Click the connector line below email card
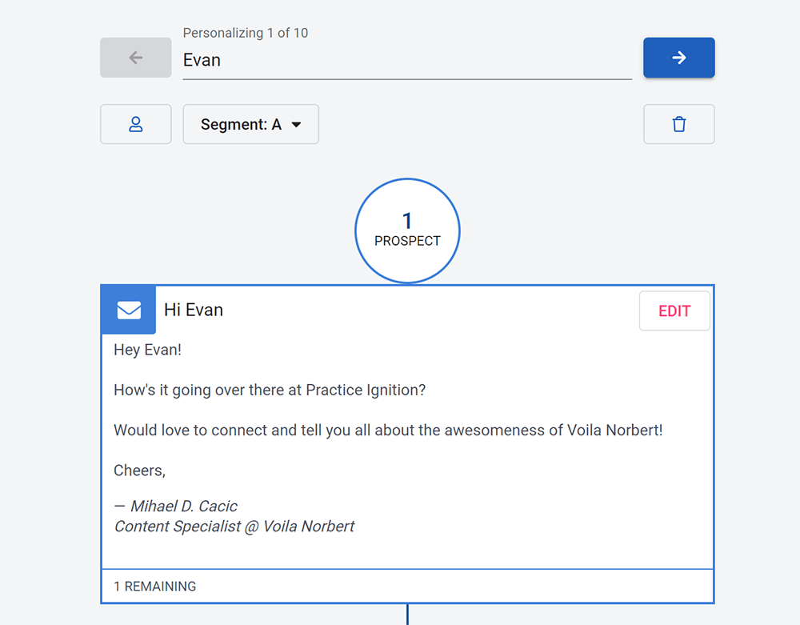Screen dimensions: 800x625 tap(407, 615)
